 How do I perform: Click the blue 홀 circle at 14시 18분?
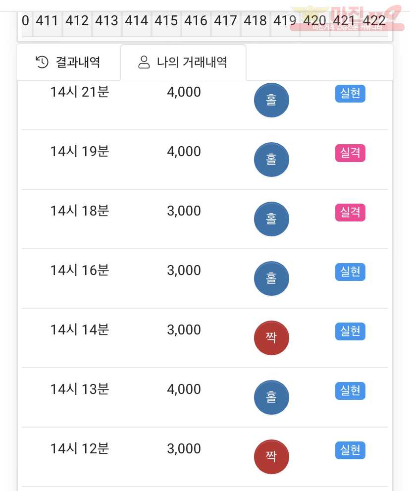pyautogui.click(x=271, y=219)
